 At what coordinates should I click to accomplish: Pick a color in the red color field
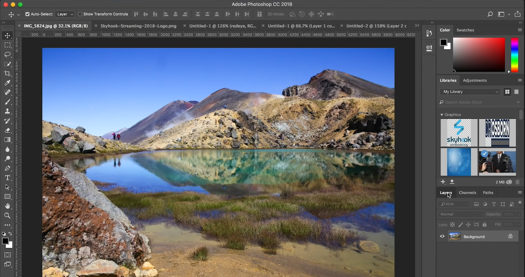click(479, 54)
